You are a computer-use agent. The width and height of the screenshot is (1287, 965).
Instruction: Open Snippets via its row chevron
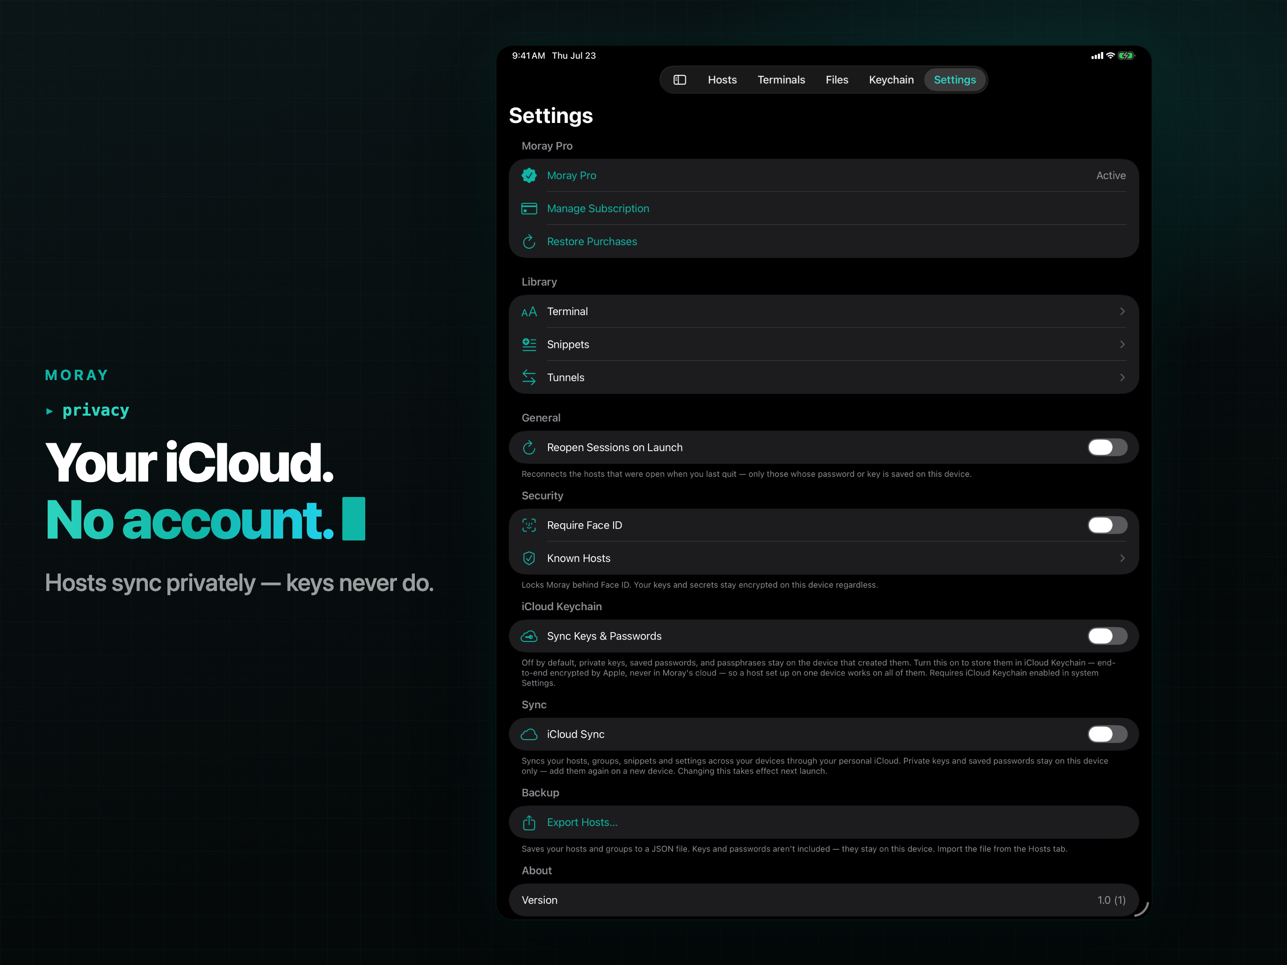tap(1122, 345)
